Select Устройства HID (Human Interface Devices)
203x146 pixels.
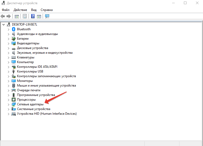47,114
